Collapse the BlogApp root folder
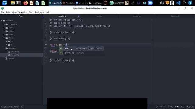Screen dimensions: 195x109 (2, 21)
